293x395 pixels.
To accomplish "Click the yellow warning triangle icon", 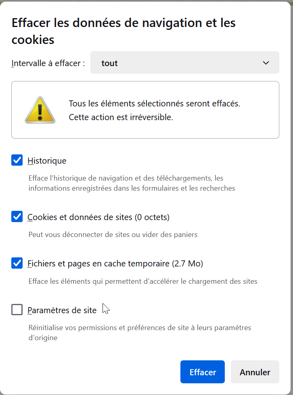I will click(x=40, y=110).
